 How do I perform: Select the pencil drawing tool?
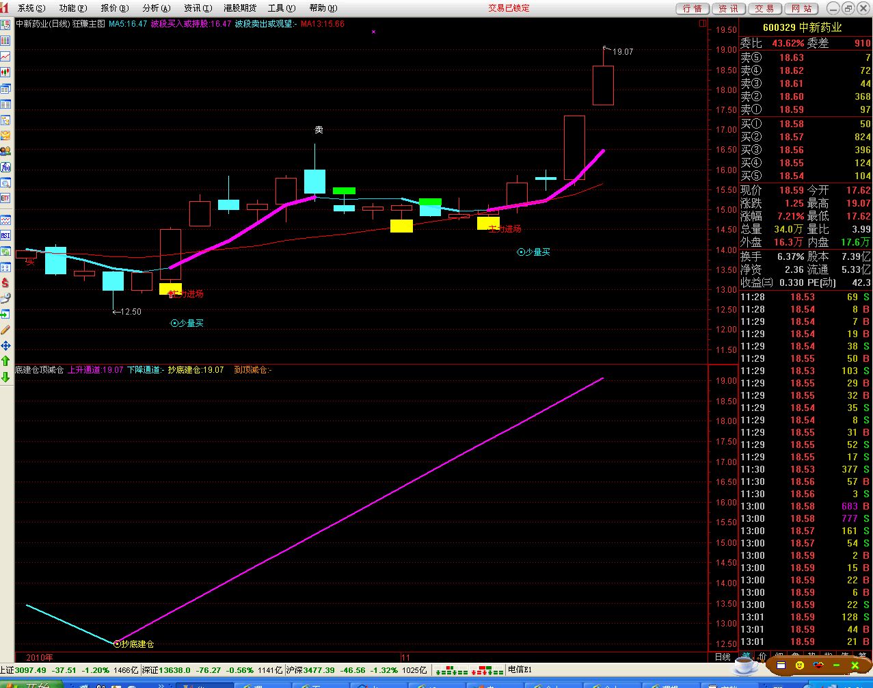click(x=5, y=330)
